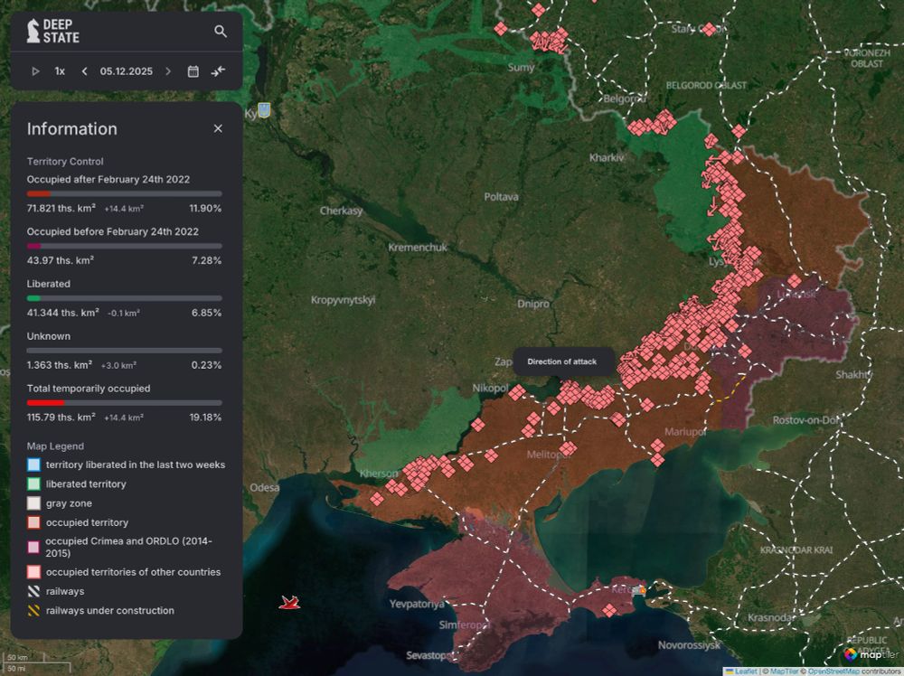Click the gray zone legend swatch
The height and width of the screenshot is (676, 904).
pos(34,503)
